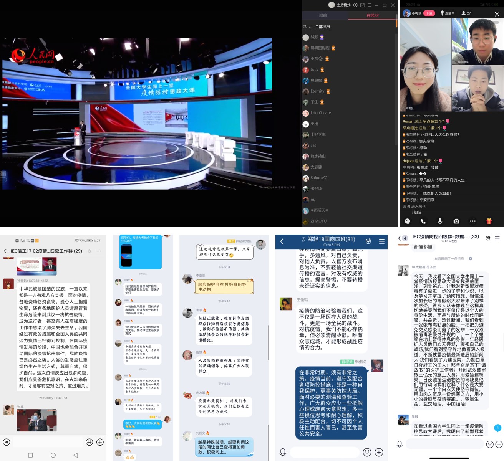Image resolution: width=504 pixels, height=461 pixels.
Task: Open the three-line menu in title bar
Action: 370,5
